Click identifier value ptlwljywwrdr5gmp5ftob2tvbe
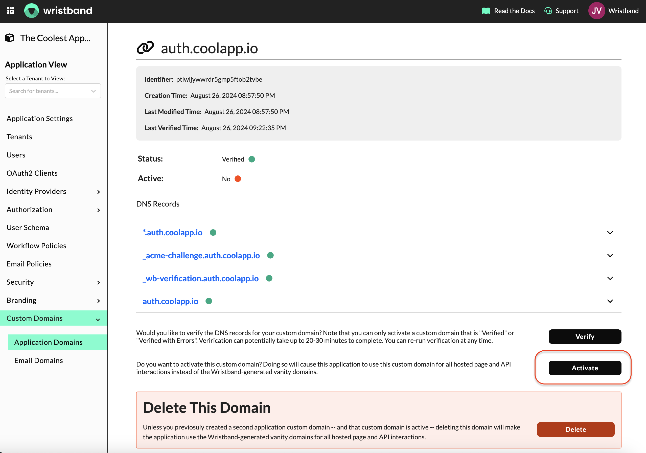 point(219,79)
